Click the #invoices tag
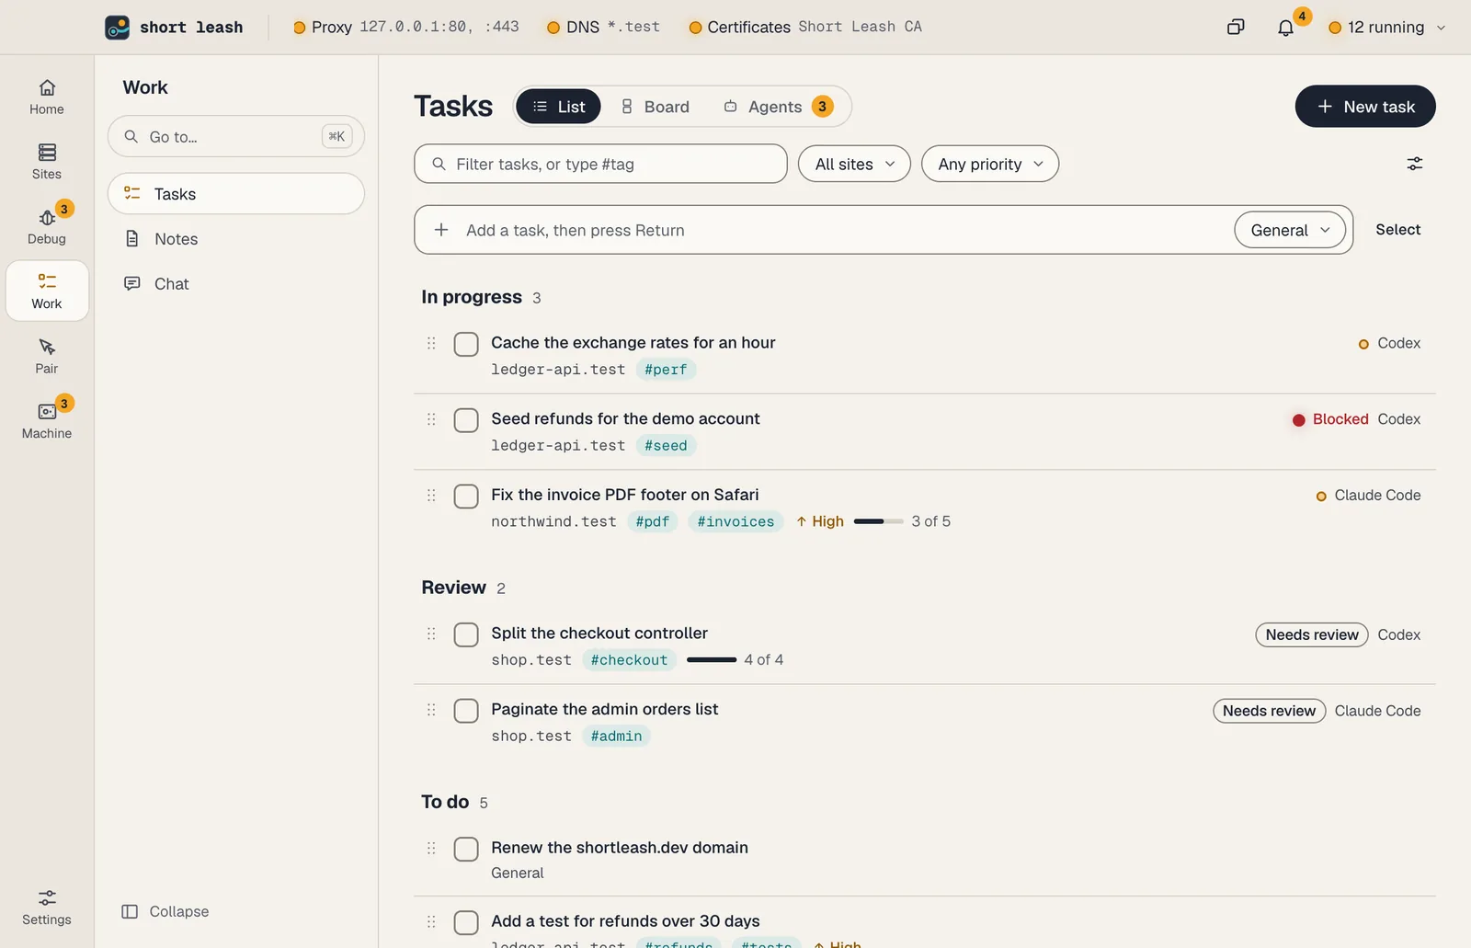 pos(735,521)
